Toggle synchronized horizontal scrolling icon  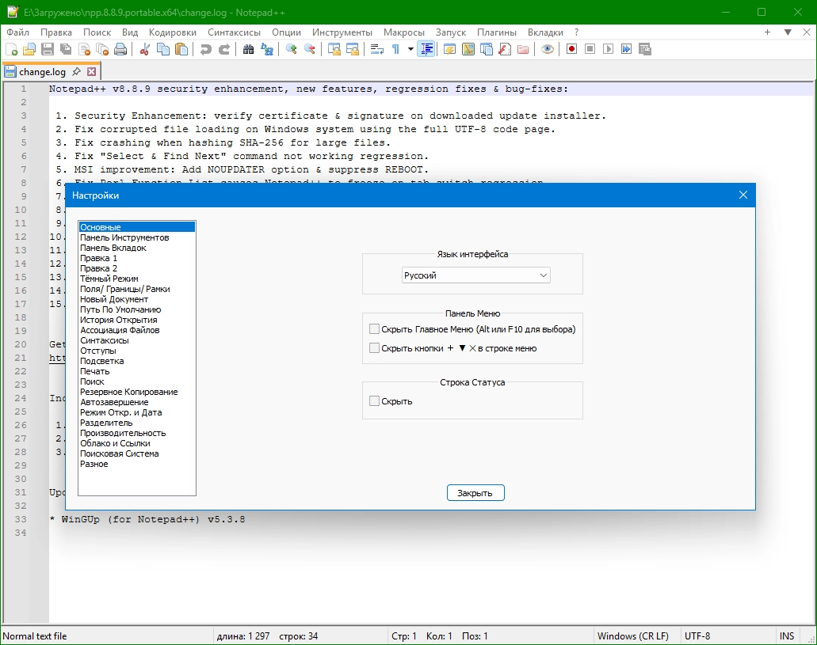[x=352, y=49]
